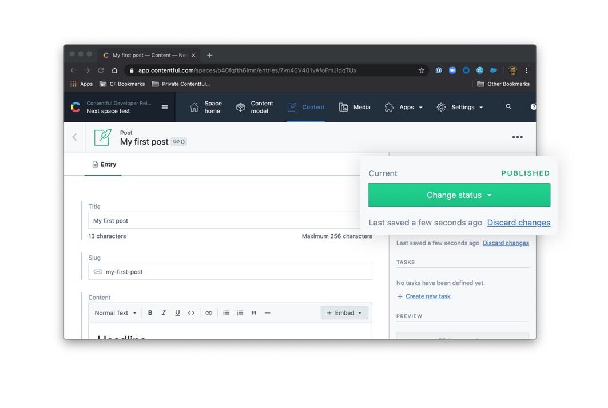608x408 pixels.
Task: Open the Content section
Action: 306,107
